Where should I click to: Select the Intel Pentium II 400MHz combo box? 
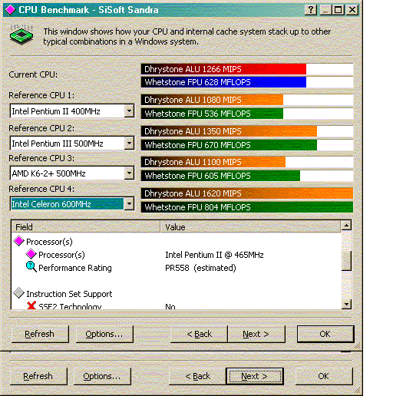coord(72,111)
